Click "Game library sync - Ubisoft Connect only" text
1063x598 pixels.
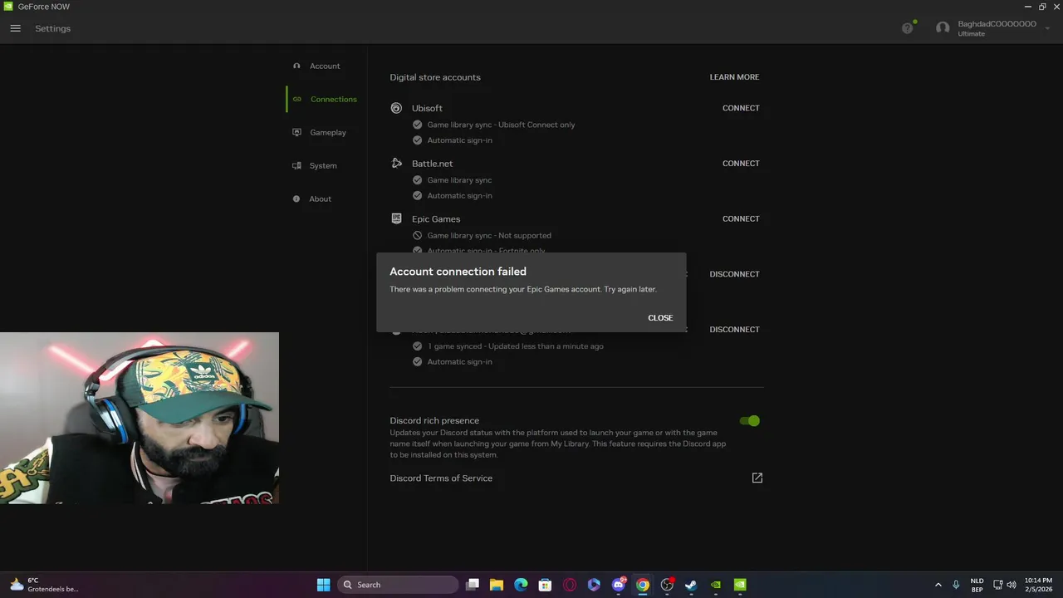[x=501, y=125]
